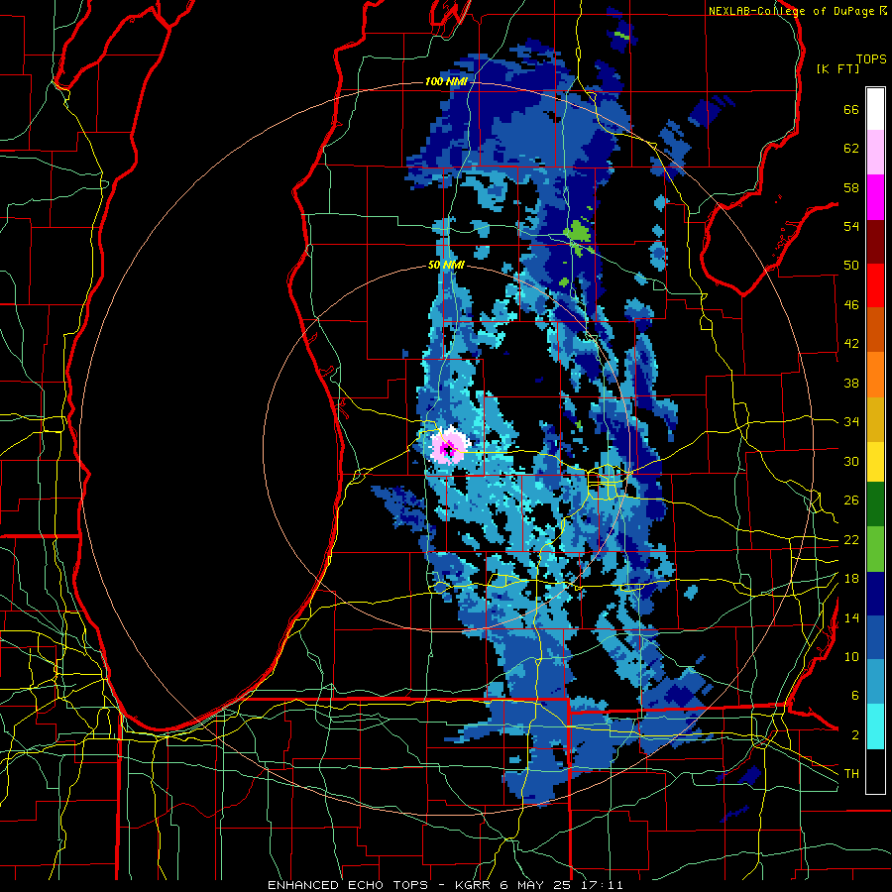The width and height of the screenshot is (892, 892).
Task: Click the '62' legend value label
Action: tap(851, 149)
